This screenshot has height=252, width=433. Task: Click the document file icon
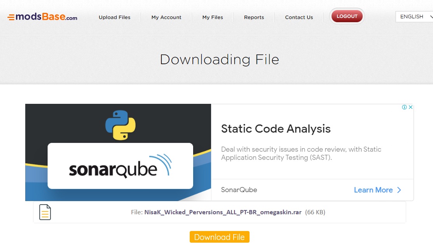click(x=45, y=212)
